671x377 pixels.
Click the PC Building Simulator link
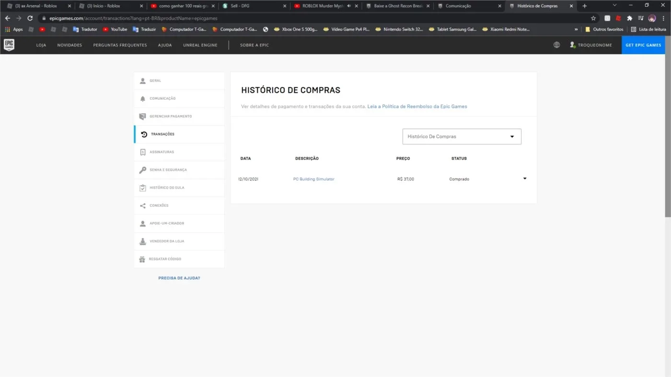313,179
